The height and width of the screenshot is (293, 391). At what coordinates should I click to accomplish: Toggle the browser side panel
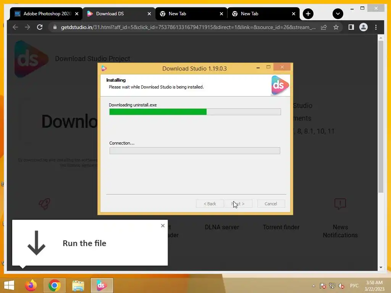pyautogui.click(x=351, y=27)
